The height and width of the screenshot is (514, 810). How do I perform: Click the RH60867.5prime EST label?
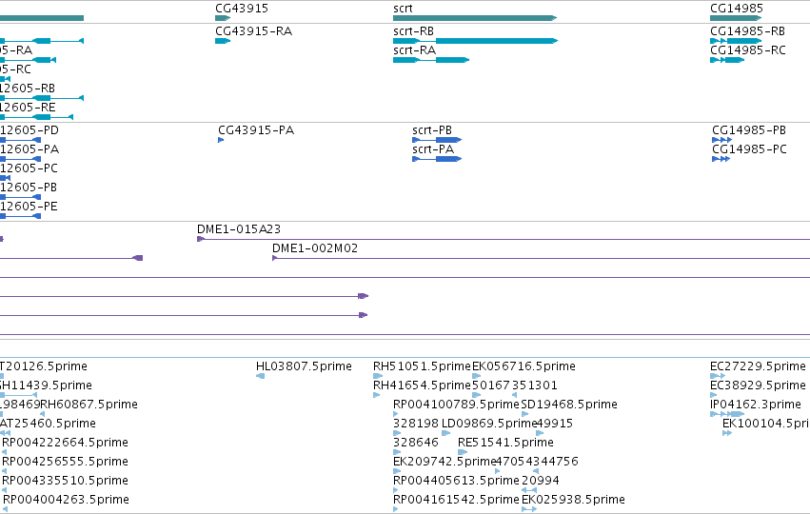89,405
